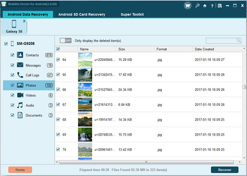Click the Contacts count badge 878
This screenshot has width=247, height=176.
(49, 55)
